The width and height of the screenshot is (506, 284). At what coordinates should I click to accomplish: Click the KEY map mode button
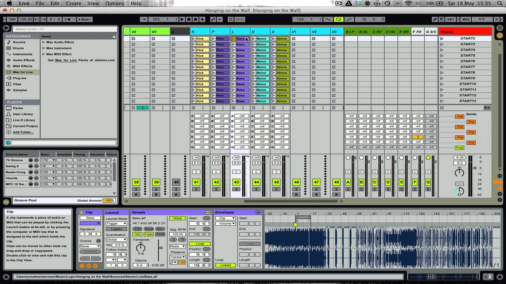pos(451,19)
